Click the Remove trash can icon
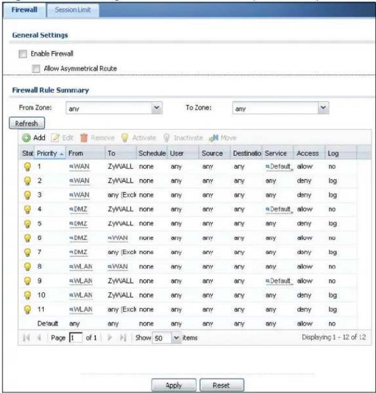Screen dimensions: 376x393 (84, 138)
